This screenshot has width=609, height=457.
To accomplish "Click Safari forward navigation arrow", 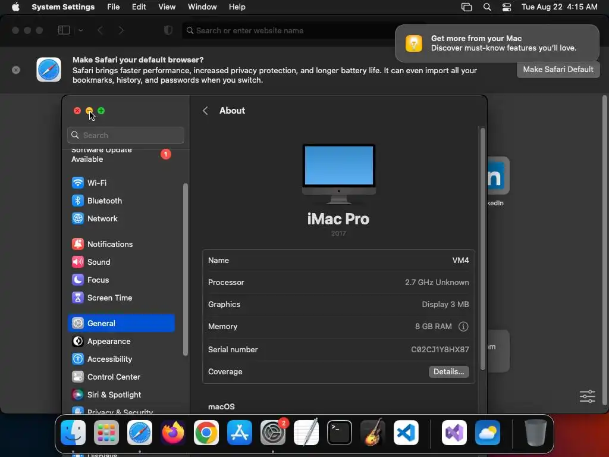I will (x=121, y=30).
